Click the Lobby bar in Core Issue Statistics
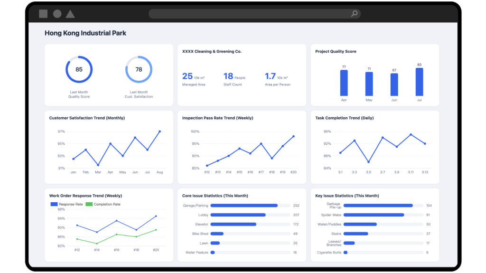The width and height of the screenshot is (486, 273). 238,215
